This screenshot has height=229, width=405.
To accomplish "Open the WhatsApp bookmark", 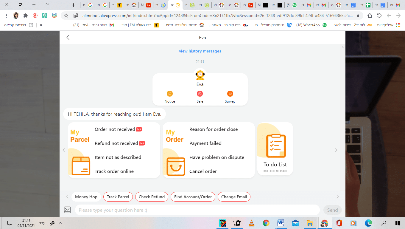I will tap(311, 25).
